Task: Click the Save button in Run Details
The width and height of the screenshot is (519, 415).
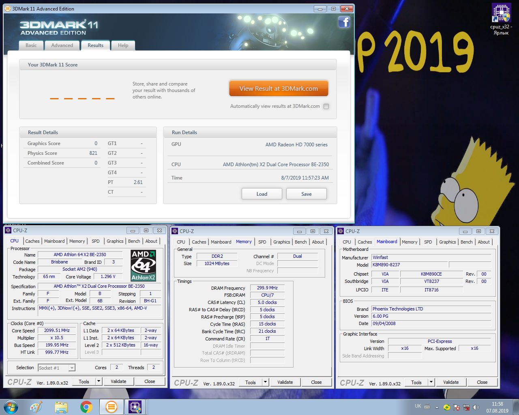Action: 307,194
